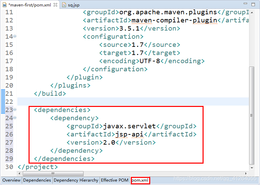The height and width of the screenshot is (185, 260).
Task: Place cursor on empty line 22
Action: click(x=133, y=101)
